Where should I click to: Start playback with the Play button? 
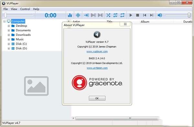[x=131, y=15]
